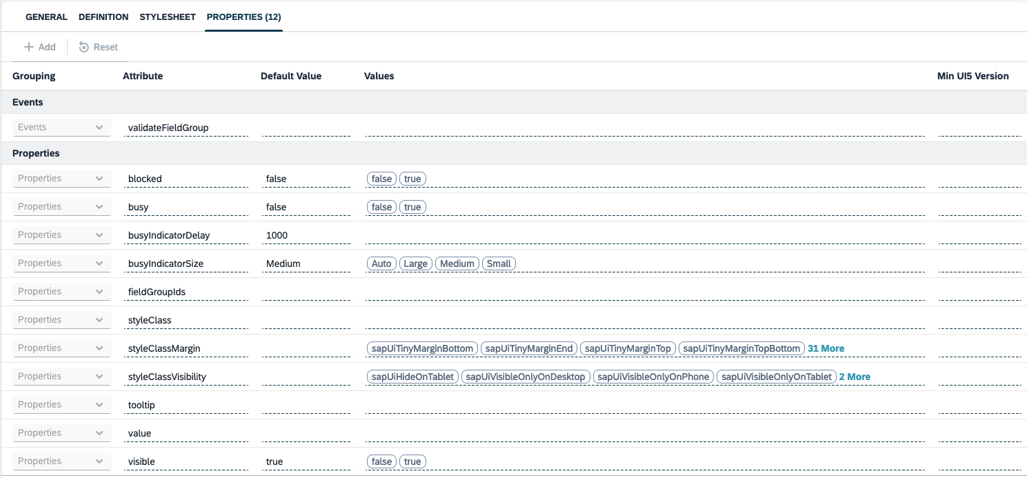Select Small for busyIndicatorSize
This screenshot has width=1027, height=478.
click(499, 263)
